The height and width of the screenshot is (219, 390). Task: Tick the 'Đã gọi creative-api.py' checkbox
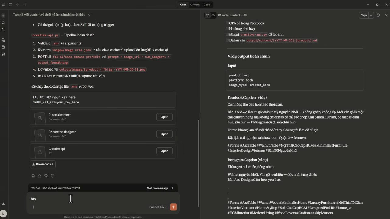(227, 34)
